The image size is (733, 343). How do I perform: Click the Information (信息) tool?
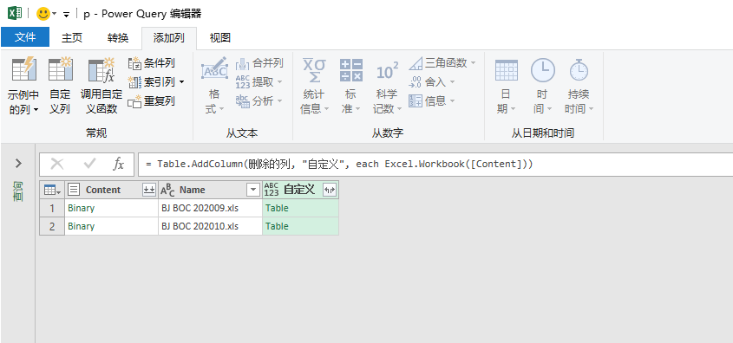[432, 101]
